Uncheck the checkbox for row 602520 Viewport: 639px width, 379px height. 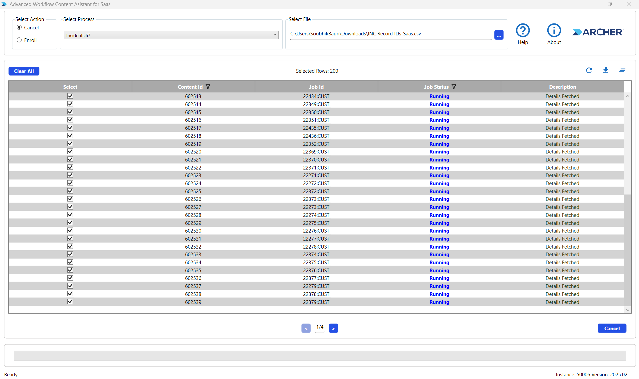click(x=70, y=151)
